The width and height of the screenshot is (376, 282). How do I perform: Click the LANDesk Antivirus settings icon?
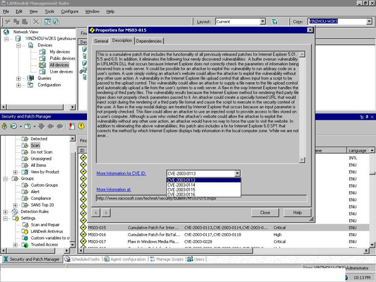pyautogui.click(x=25, y=230)
